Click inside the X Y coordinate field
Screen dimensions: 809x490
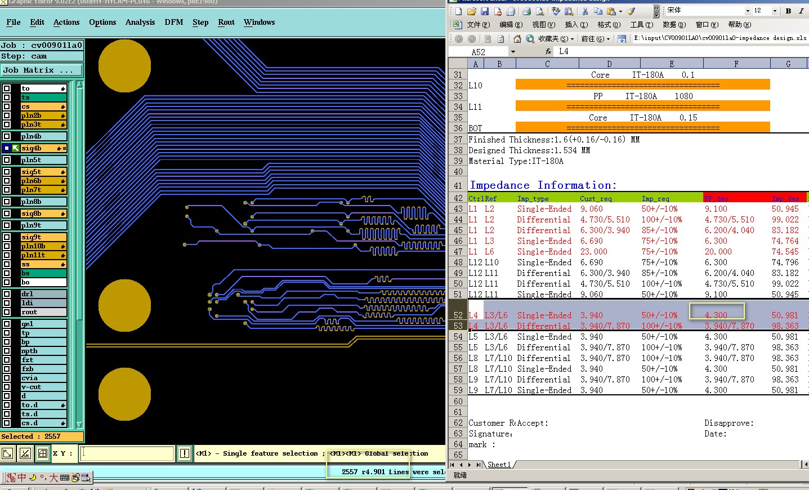pyautogui.click(x=127, y=453)
